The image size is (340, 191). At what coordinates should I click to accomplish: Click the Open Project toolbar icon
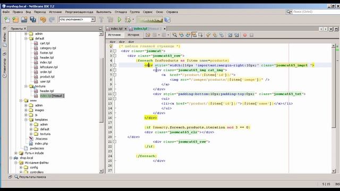24,20
